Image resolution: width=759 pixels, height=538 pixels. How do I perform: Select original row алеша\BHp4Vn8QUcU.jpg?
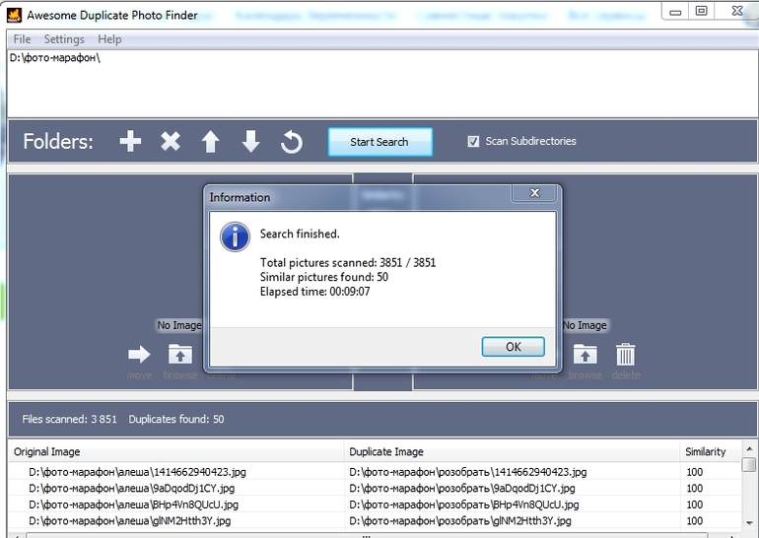click(x=133, y=504)
